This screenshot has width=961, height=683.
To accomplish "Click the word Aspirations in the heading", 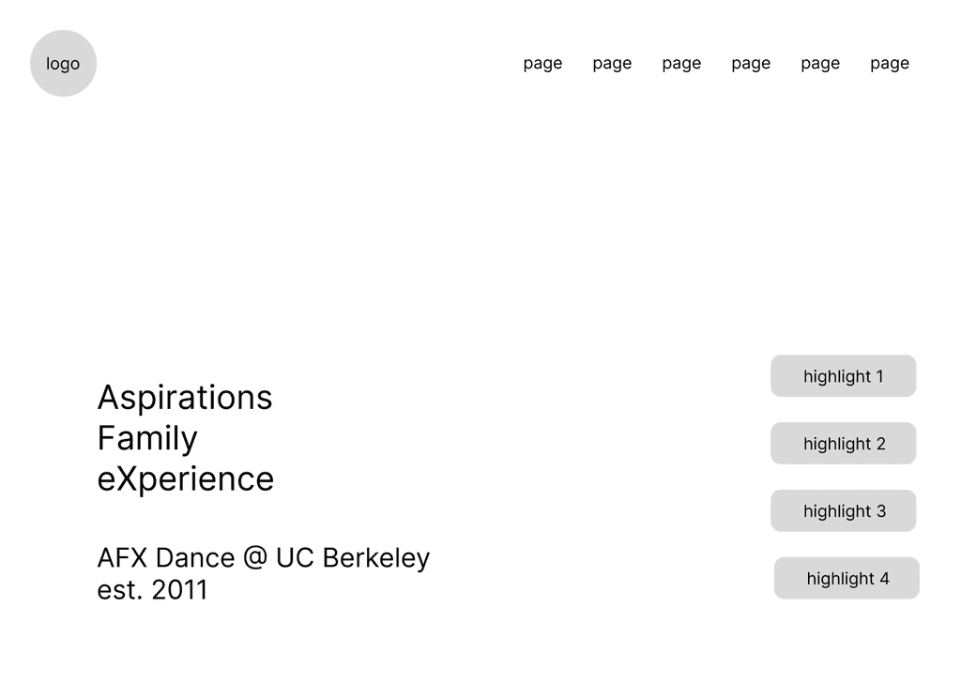I will point(185,398).
